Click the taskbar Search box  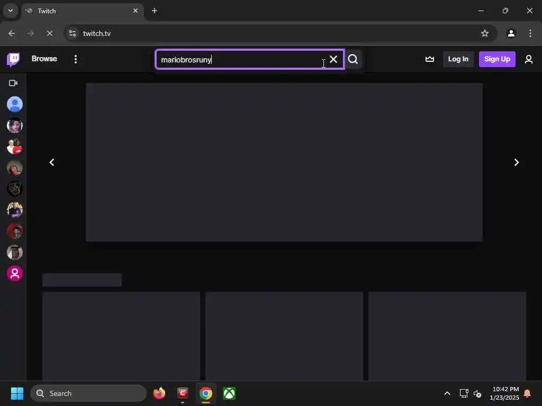[88, 393]
